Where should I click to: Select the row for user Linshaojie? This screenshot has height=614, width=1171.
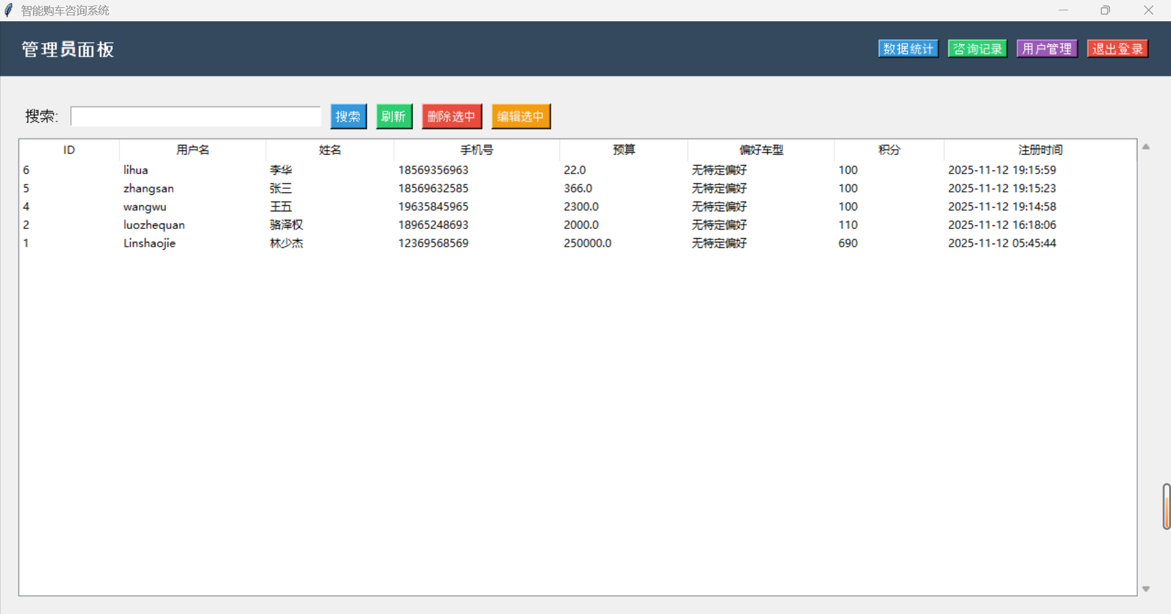pos(578,243)
